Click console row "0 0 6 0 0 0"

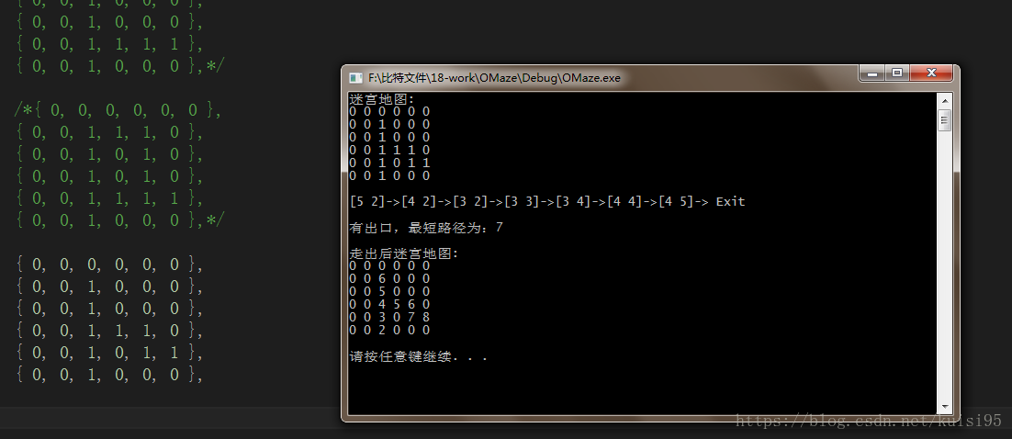click(x=389, y=279)
